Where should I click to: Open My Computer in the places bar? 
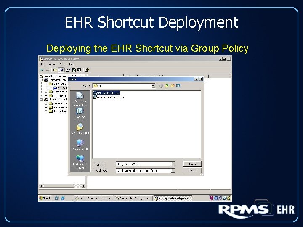point(80,145)
